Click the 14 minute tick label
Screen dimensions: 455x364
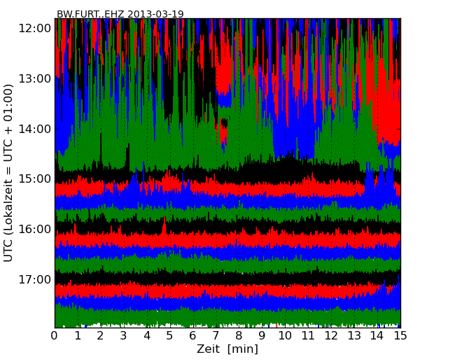point(377,336)
